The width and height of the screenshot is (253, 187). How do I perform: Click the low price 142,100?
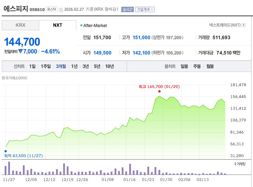pyautogui.click(x=141, y=53)
